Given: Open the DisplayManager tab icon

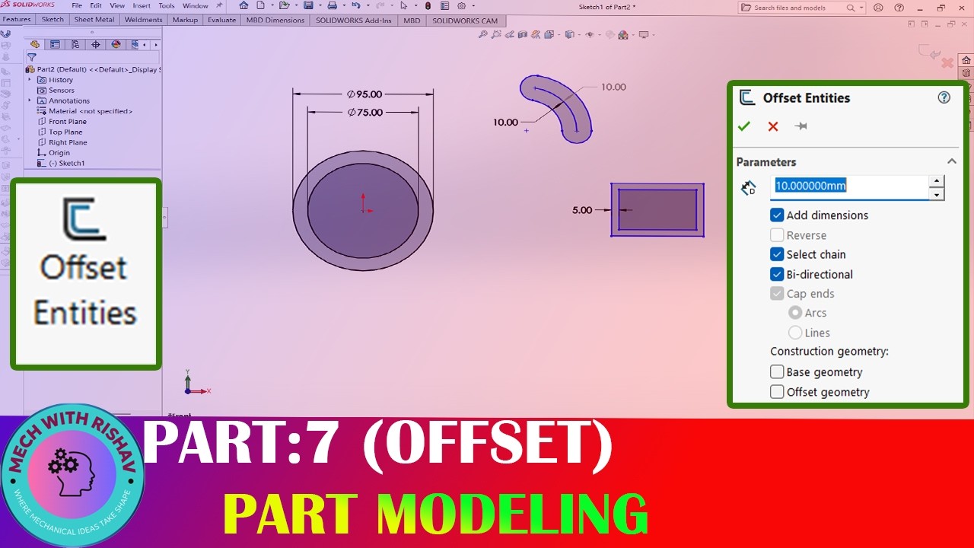Looking at the screenshot, I should click(116, 44).
